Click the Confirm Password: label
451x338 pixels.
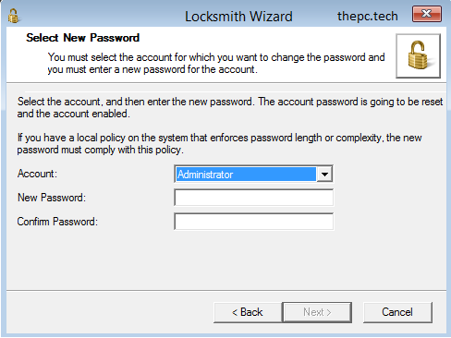click(57, 222)
